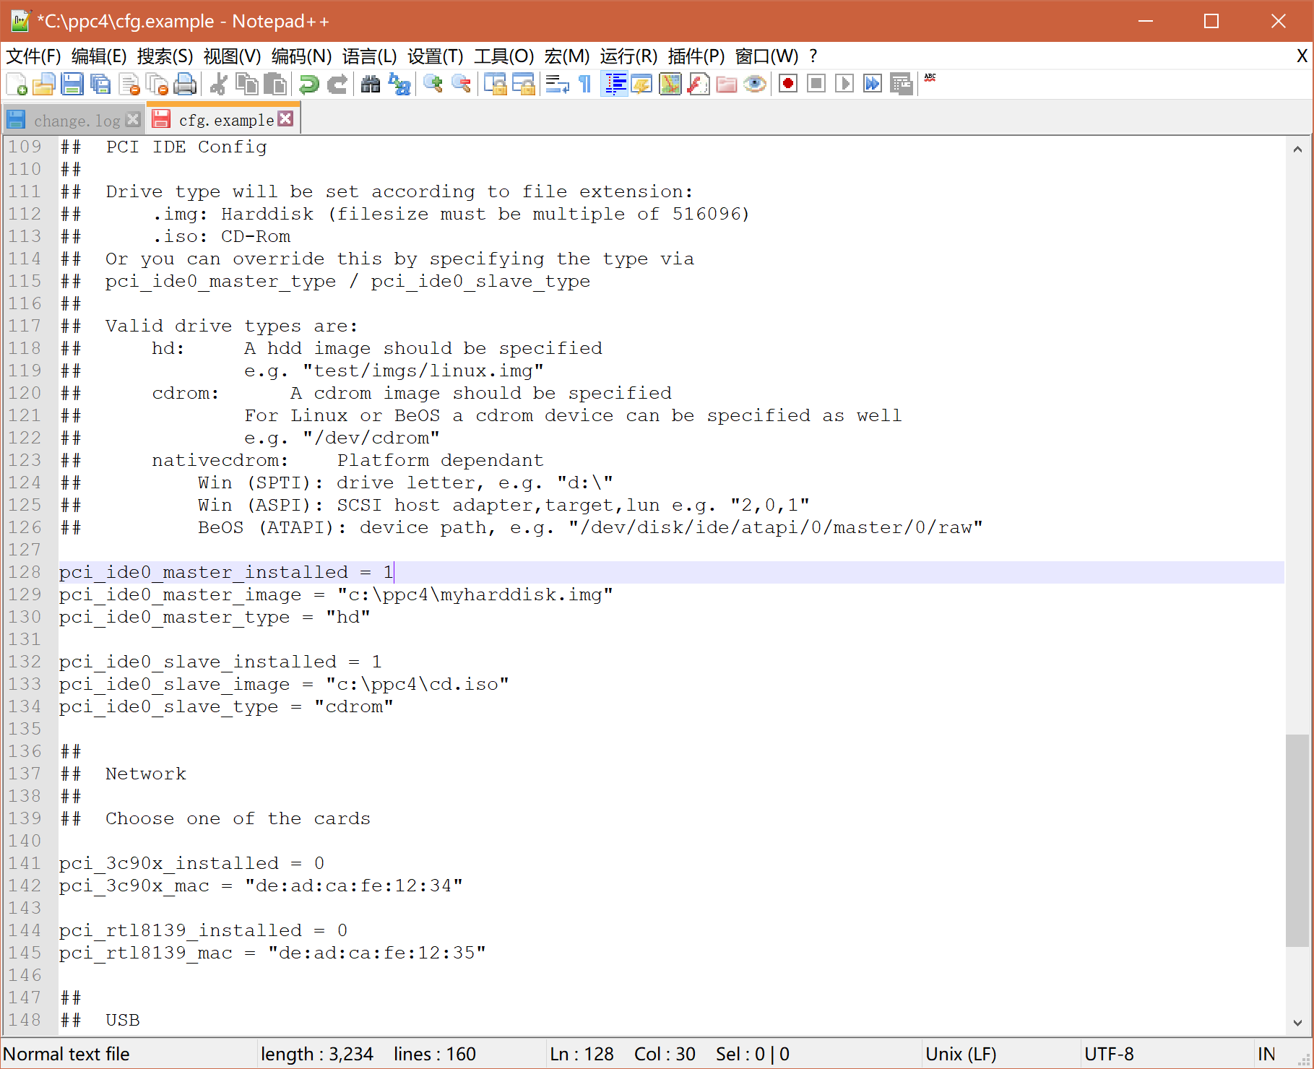Open the 语言(L) language menu

tap(369, 56)
